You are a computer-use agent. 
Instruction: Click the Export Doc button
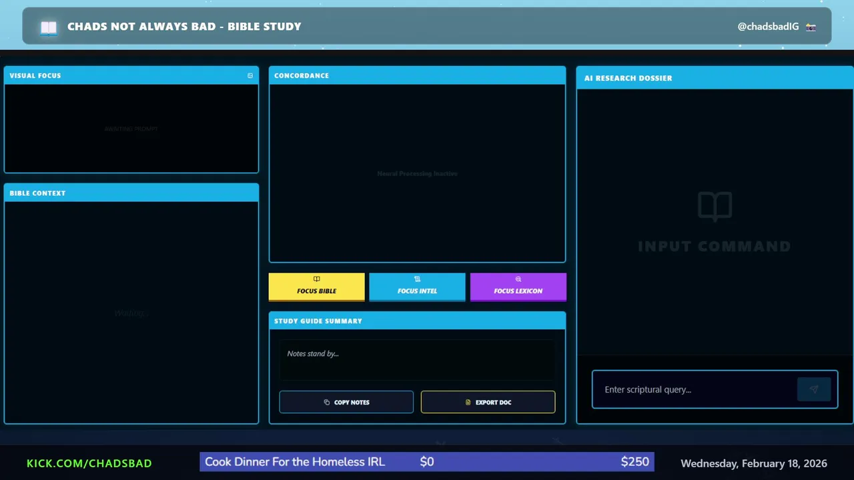488,402
